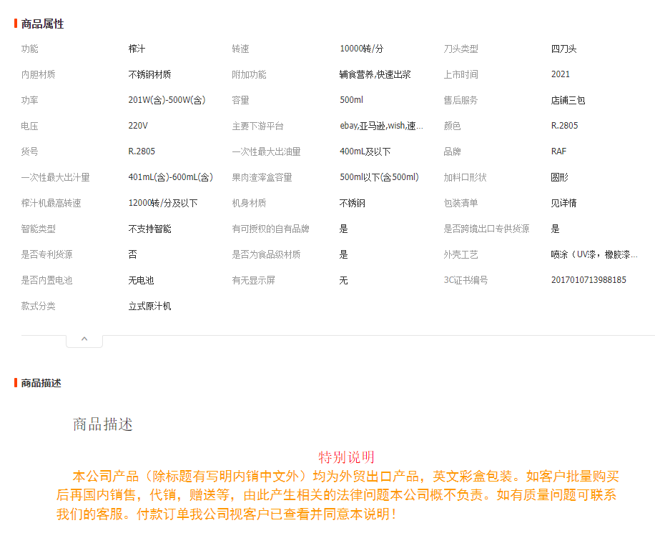Image resolution: width=655 pixels, height=533 pixels.
Task: Select the value '401mL(含)-600mL(含)'
Action: pyautogui.click(x=170, y=177)
